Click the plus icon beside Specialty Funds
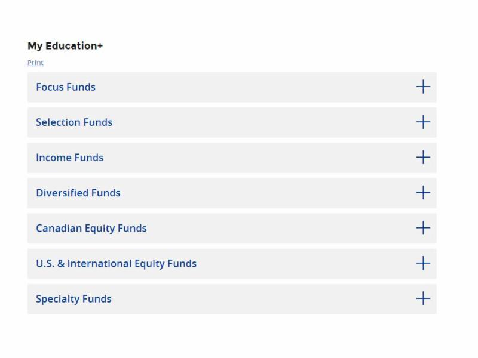478x358 pixels. pyautogui.click(x=423, y=298)
